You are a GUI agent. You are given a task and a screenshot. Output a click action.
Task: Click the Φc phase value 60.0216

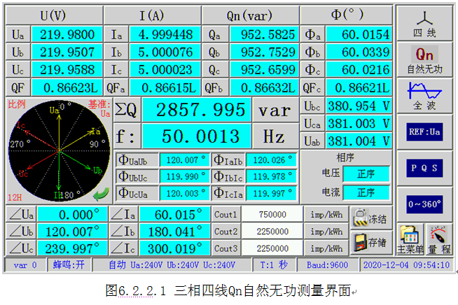[359, 70]
